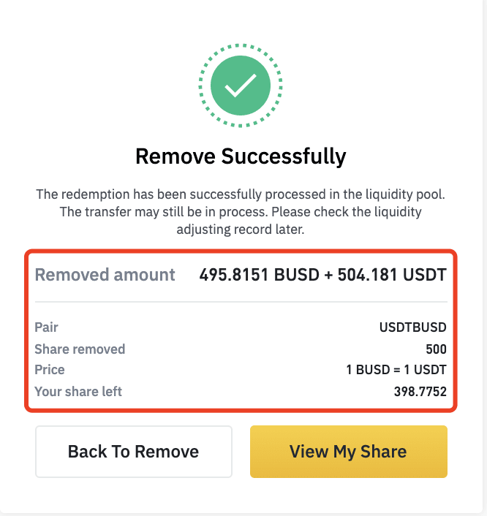487x516 pixels.
Task: Click the Share removed label
Action: click(80, 349)
